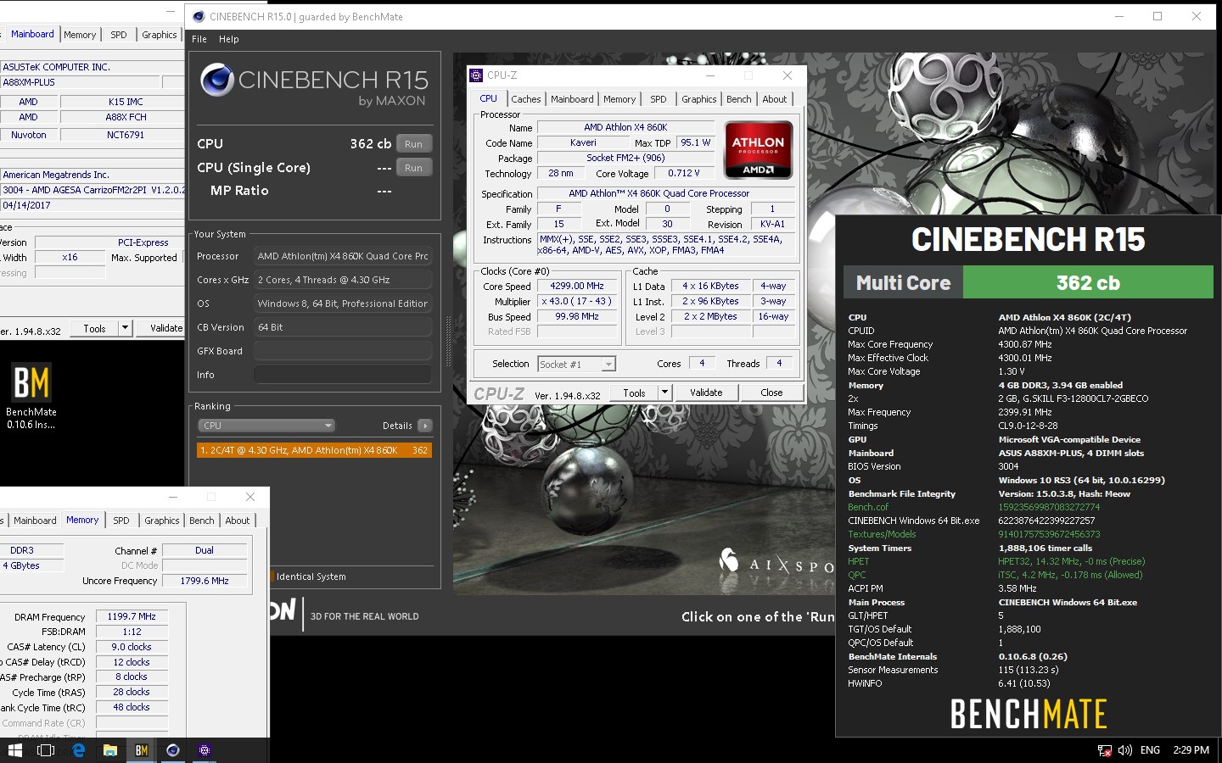Image resolution: width=1222 pixels, height=763 pixels.
Task: Select Bench tab in bottom-left CPU-Z window
Action: tap(201, 521)
